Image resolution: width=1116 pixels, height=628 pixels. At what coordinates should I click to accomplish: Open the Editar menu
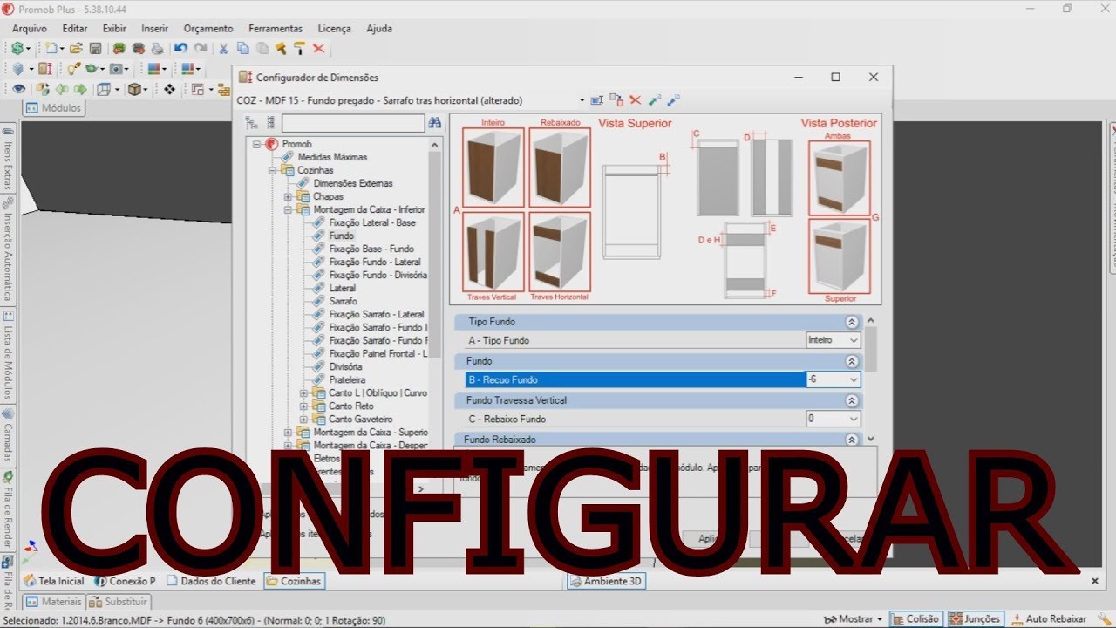coord(75,28)
